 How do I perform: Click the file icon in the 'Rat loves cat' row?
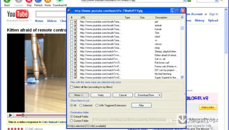(x=75, y=63)
